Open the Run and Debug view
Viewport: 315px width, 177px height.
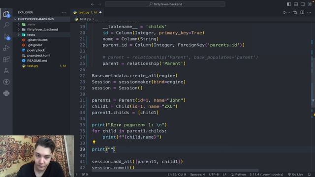coord(6,48)
